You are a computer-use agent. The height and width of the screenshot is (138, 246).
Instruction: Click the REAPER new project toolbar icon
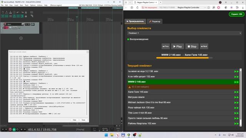[x=3, y=12]
